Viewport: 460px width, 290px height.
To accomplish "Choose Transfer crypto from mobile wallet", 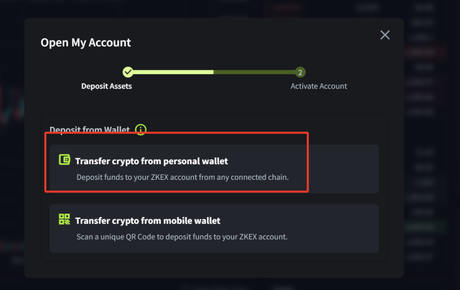I will click(148, 221).
